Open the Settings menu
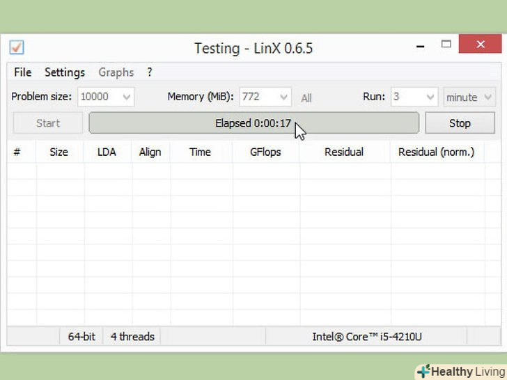The height and width of the screenshot is (380, 507). [x=65, y=72]
